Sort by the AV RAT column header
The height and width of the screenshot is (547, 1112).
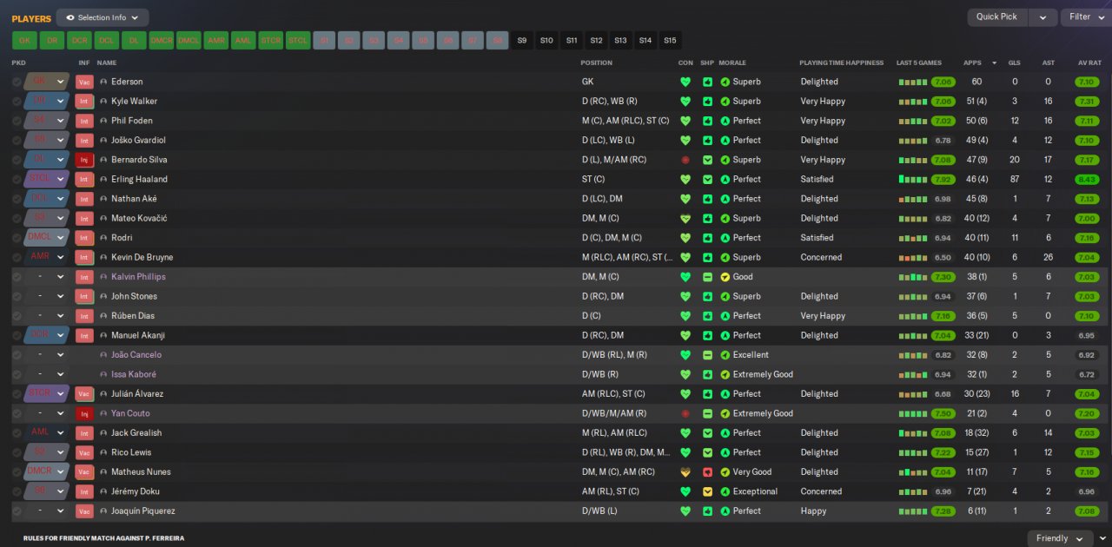[1089, 63]
